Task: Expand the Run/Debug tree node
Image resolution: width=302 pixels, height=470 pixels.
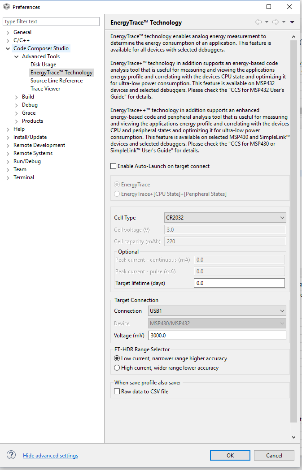Action: click(x=8, y=162)
